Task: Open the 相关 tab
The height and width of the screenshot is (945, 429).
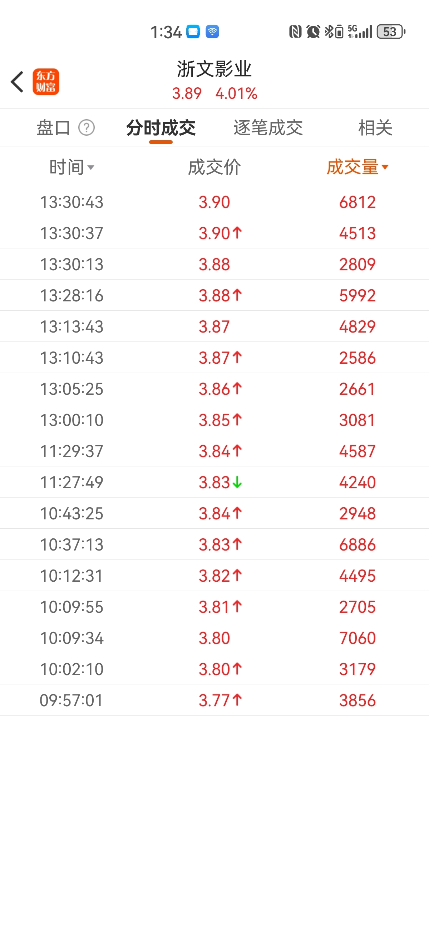Action: click(x=375, y=128)
